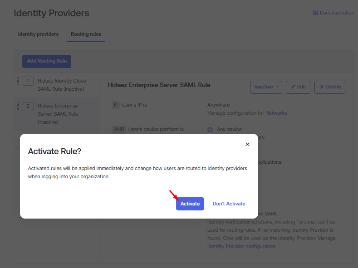Click priority number 1 box
This screenshot has width=358, height=268.
click(28, 81)
